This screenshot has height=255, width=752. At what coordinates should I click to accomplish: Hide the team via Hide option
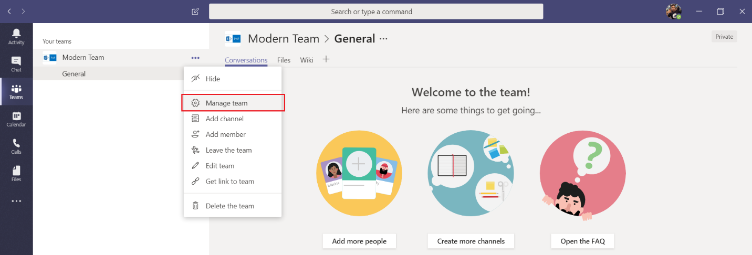pos(213,79)
